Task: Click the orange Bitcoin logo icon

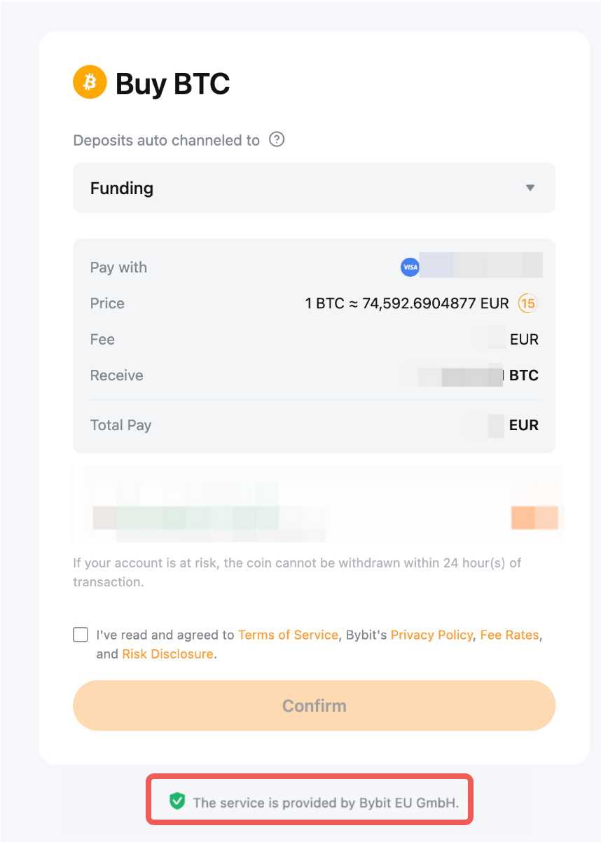Action: tap(90, 83)
